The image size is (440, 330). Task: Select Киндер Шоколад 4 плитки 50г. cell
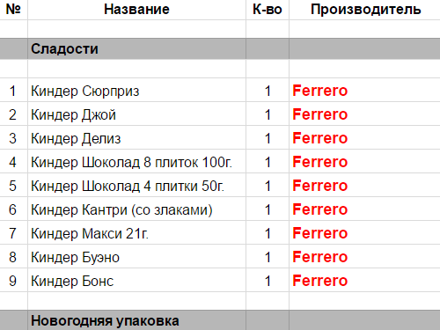(136, 185)
